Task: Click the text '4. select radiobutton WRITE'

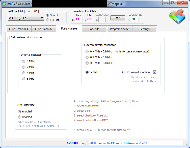Action: pos(91,120)
